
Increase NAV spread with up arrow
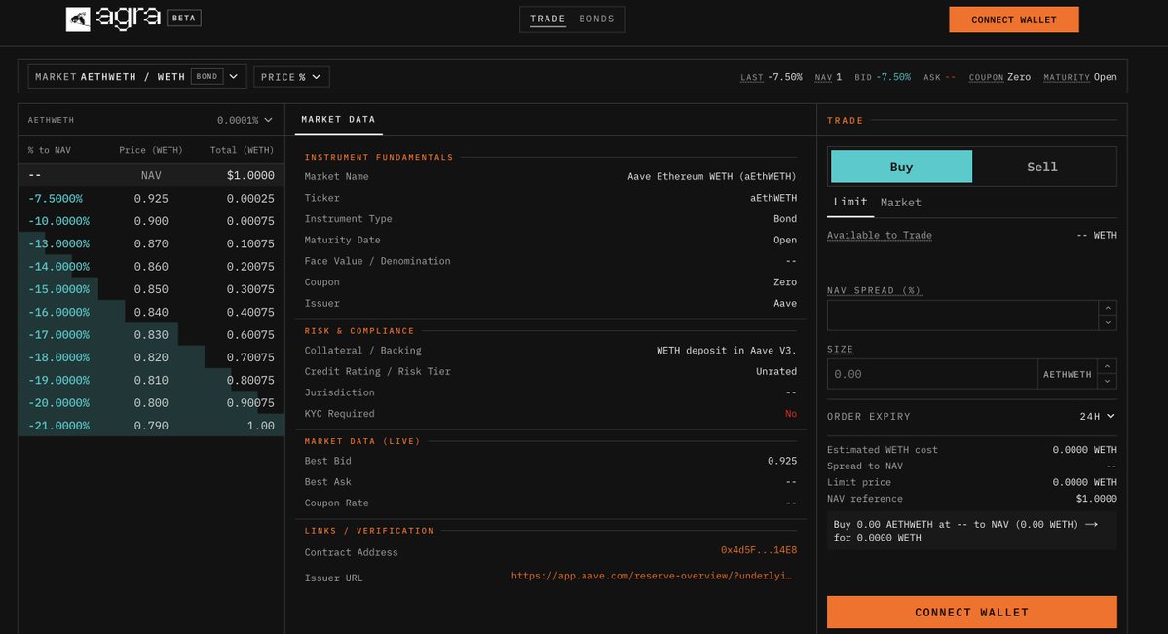pyautogui.click(x=1108, y=308)
